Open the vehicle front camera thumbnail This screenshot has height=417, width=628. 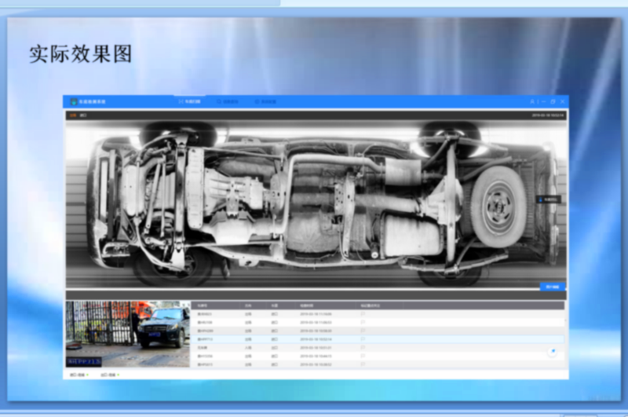coord(128,334)
